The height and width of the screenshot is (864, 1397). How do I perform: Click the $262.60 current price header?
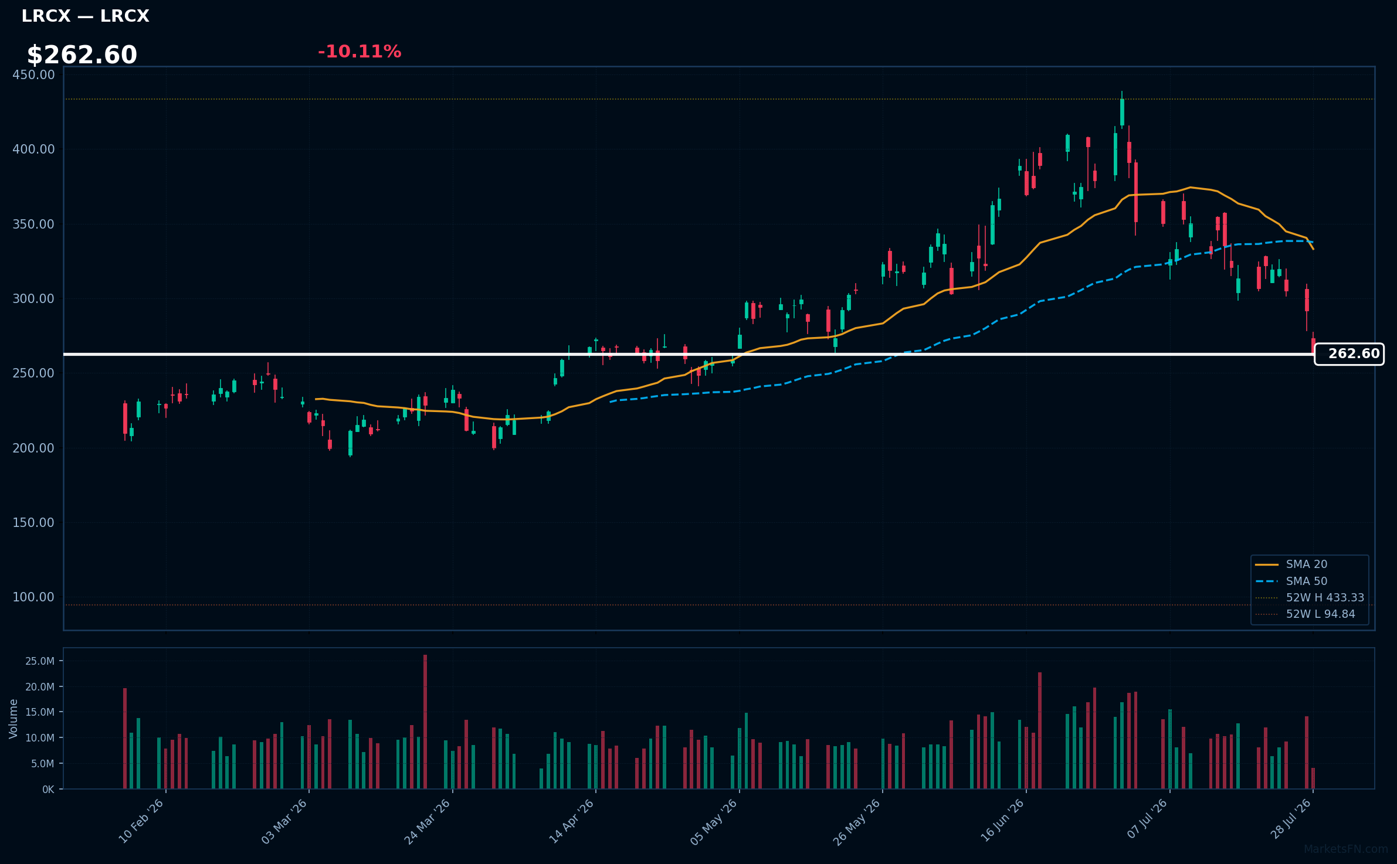pyautogui.click(x=82, y=55)
